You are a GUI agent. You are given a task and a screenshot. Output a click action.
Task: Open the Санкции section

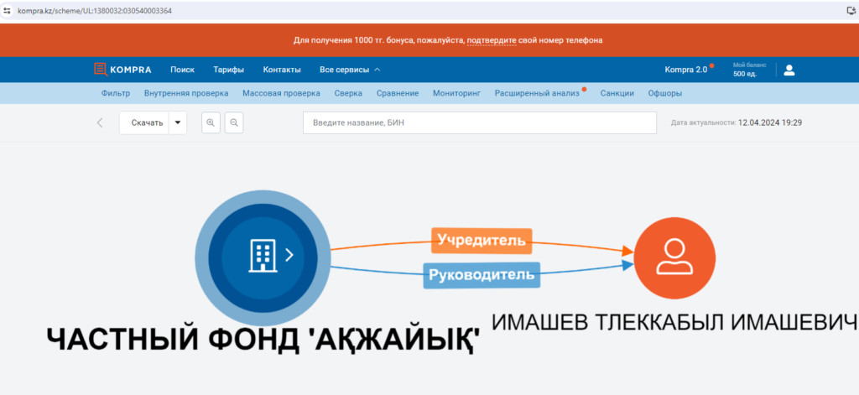point(617,93)
